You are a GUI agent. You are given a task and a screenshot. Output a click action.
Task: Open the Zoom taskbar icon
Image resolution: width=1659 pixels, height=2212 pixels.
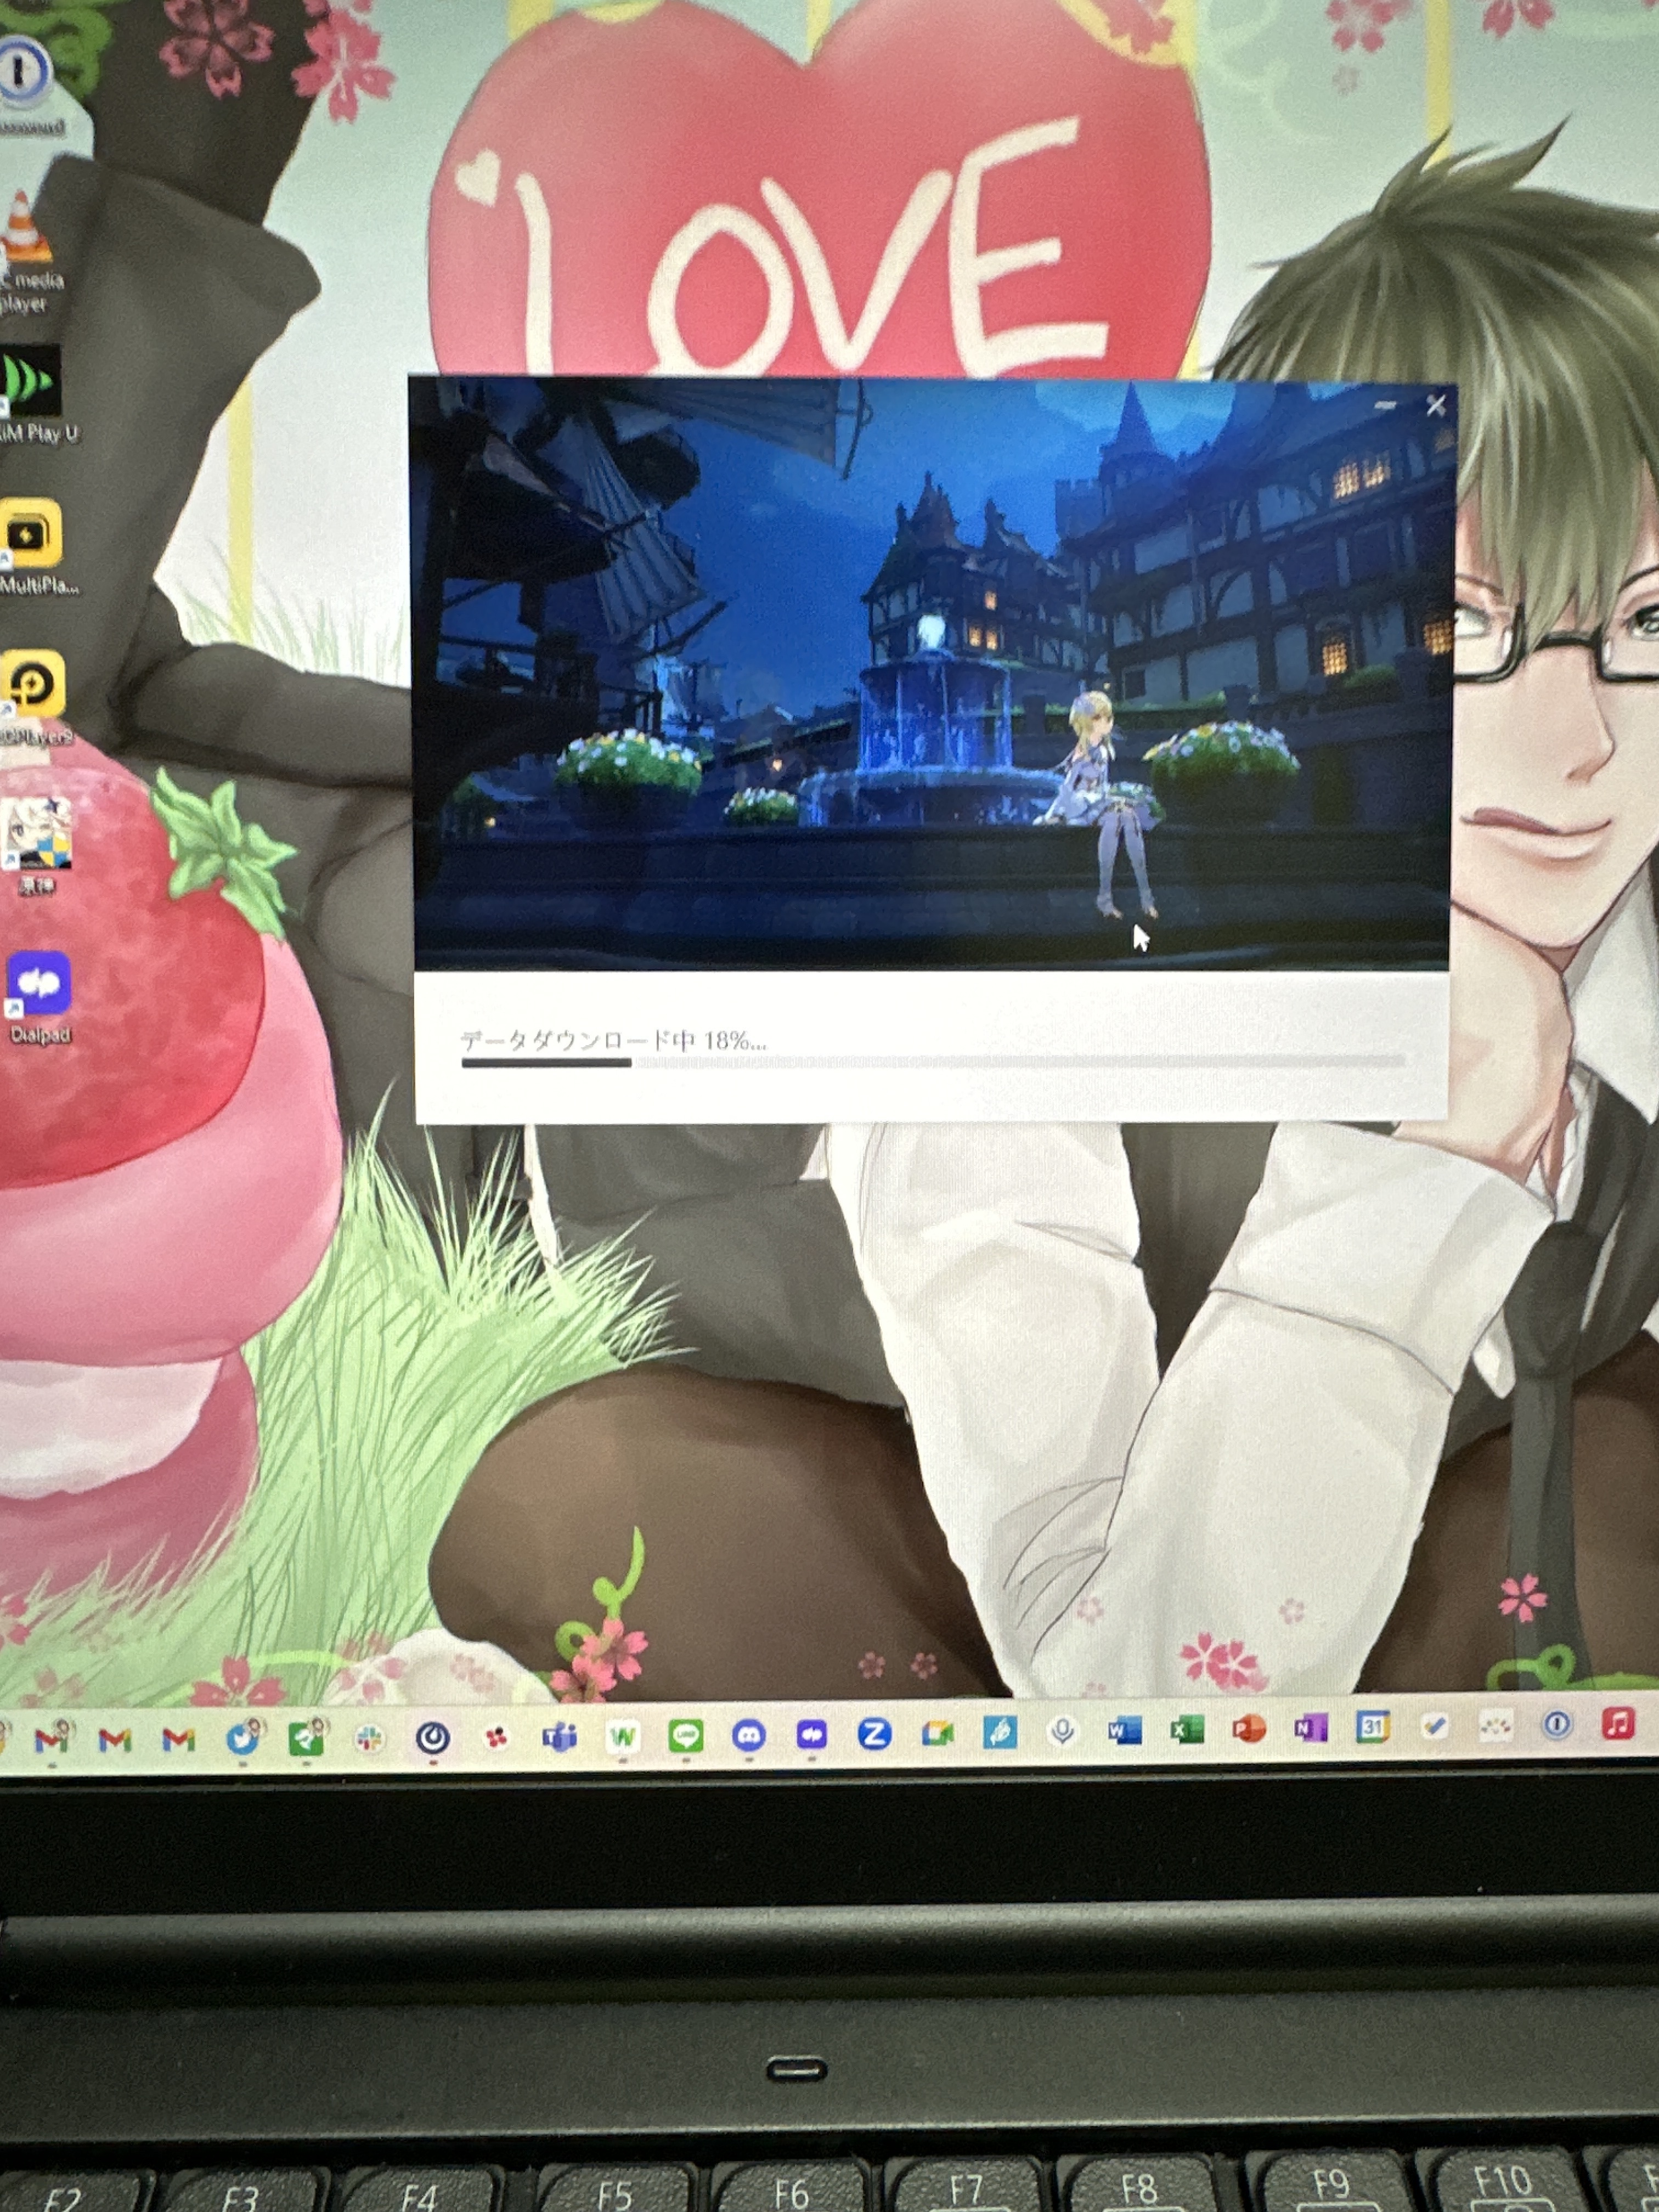(x=874, y=1733)
